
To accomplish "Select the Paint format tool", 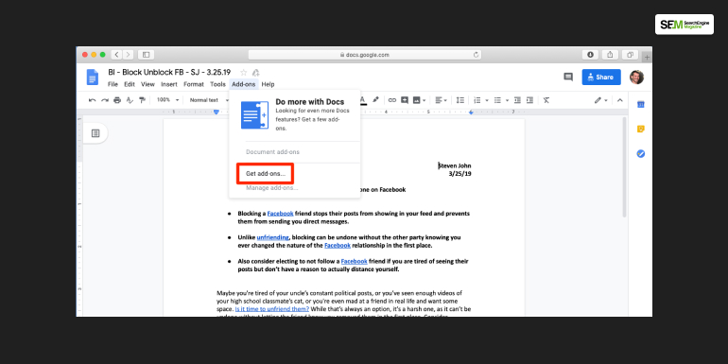I will pos(142,100).
